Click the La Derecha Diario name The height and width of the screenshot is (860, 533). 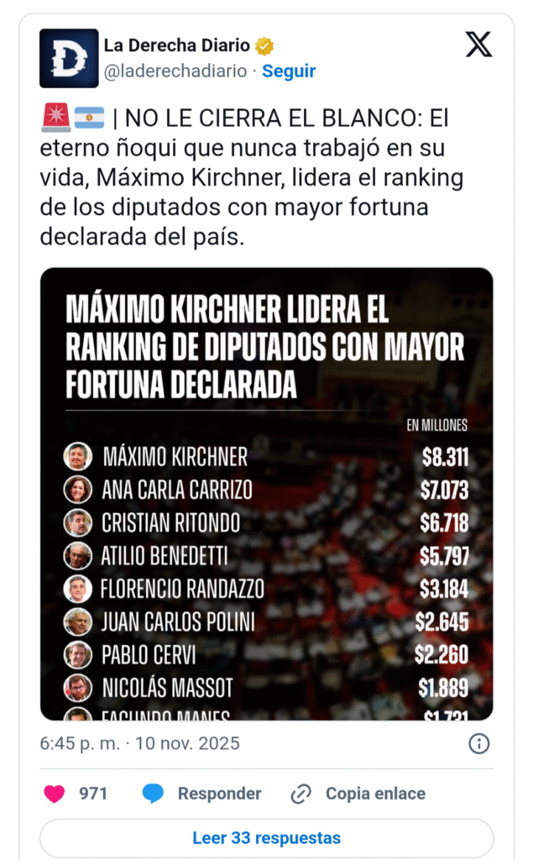pos(177,45)
